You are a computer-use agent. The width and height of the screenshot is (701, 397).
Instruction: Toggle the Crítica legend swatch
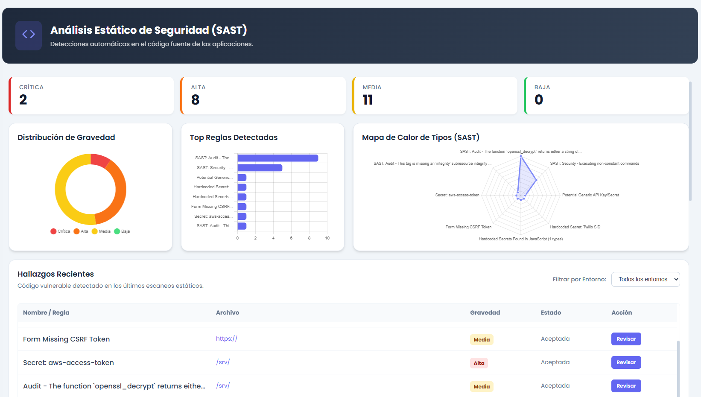pos(53,231)
